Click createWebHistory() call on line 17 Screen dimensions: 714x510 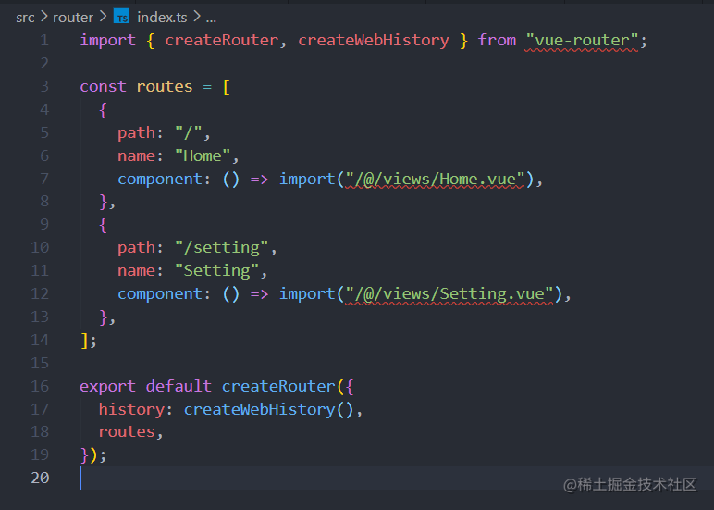point(268,409)
